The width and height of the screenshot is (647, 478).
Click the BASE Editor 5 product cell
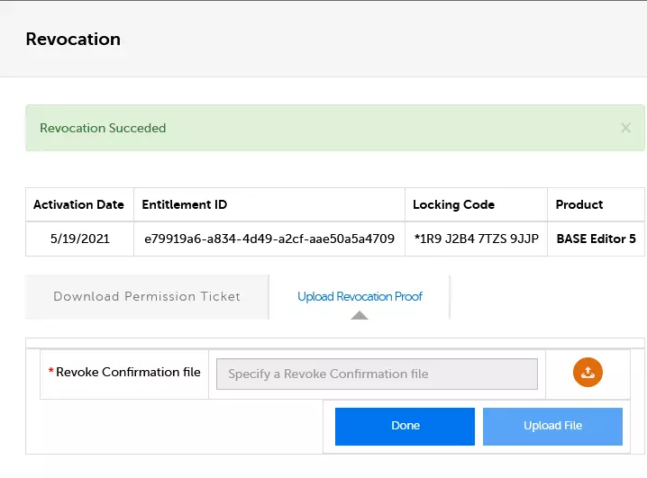pos(596,239)
